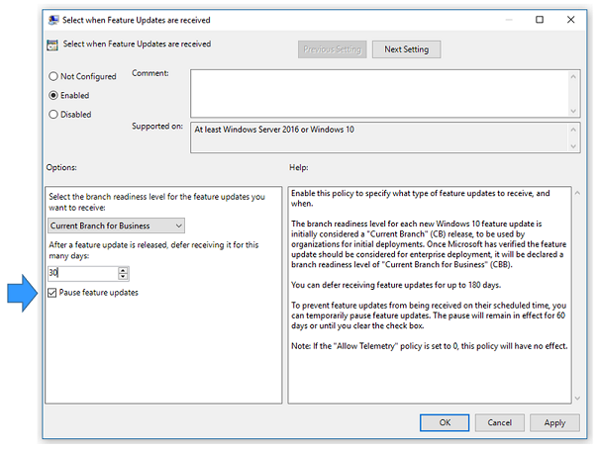Increase the deferral days with up arrow
600x450 pixels.
tap(123, 269)
